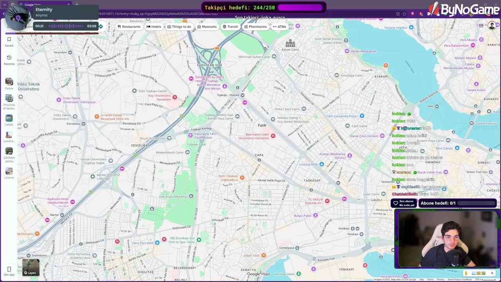Image resolution: width=501 pixels, height=282 pixels.
Task: Select Çınaraltı Kebap restaurant pin
Action: [97, 116]
